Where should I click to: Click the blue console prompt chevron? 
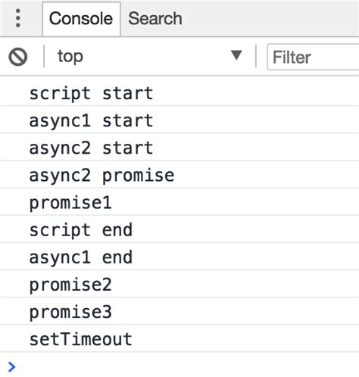click(x=11, y=366)
